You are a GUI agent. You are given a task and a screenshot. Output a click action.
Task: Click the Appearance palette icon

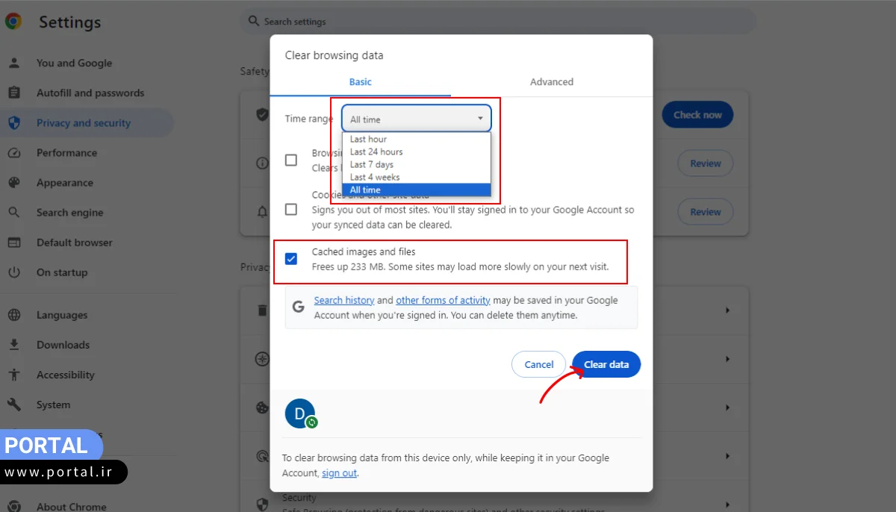[14, 183]
